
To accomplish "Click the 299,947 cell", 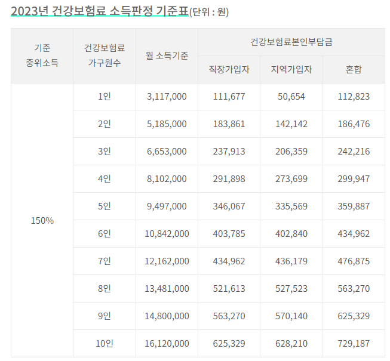I will click(x=354, y=178).
